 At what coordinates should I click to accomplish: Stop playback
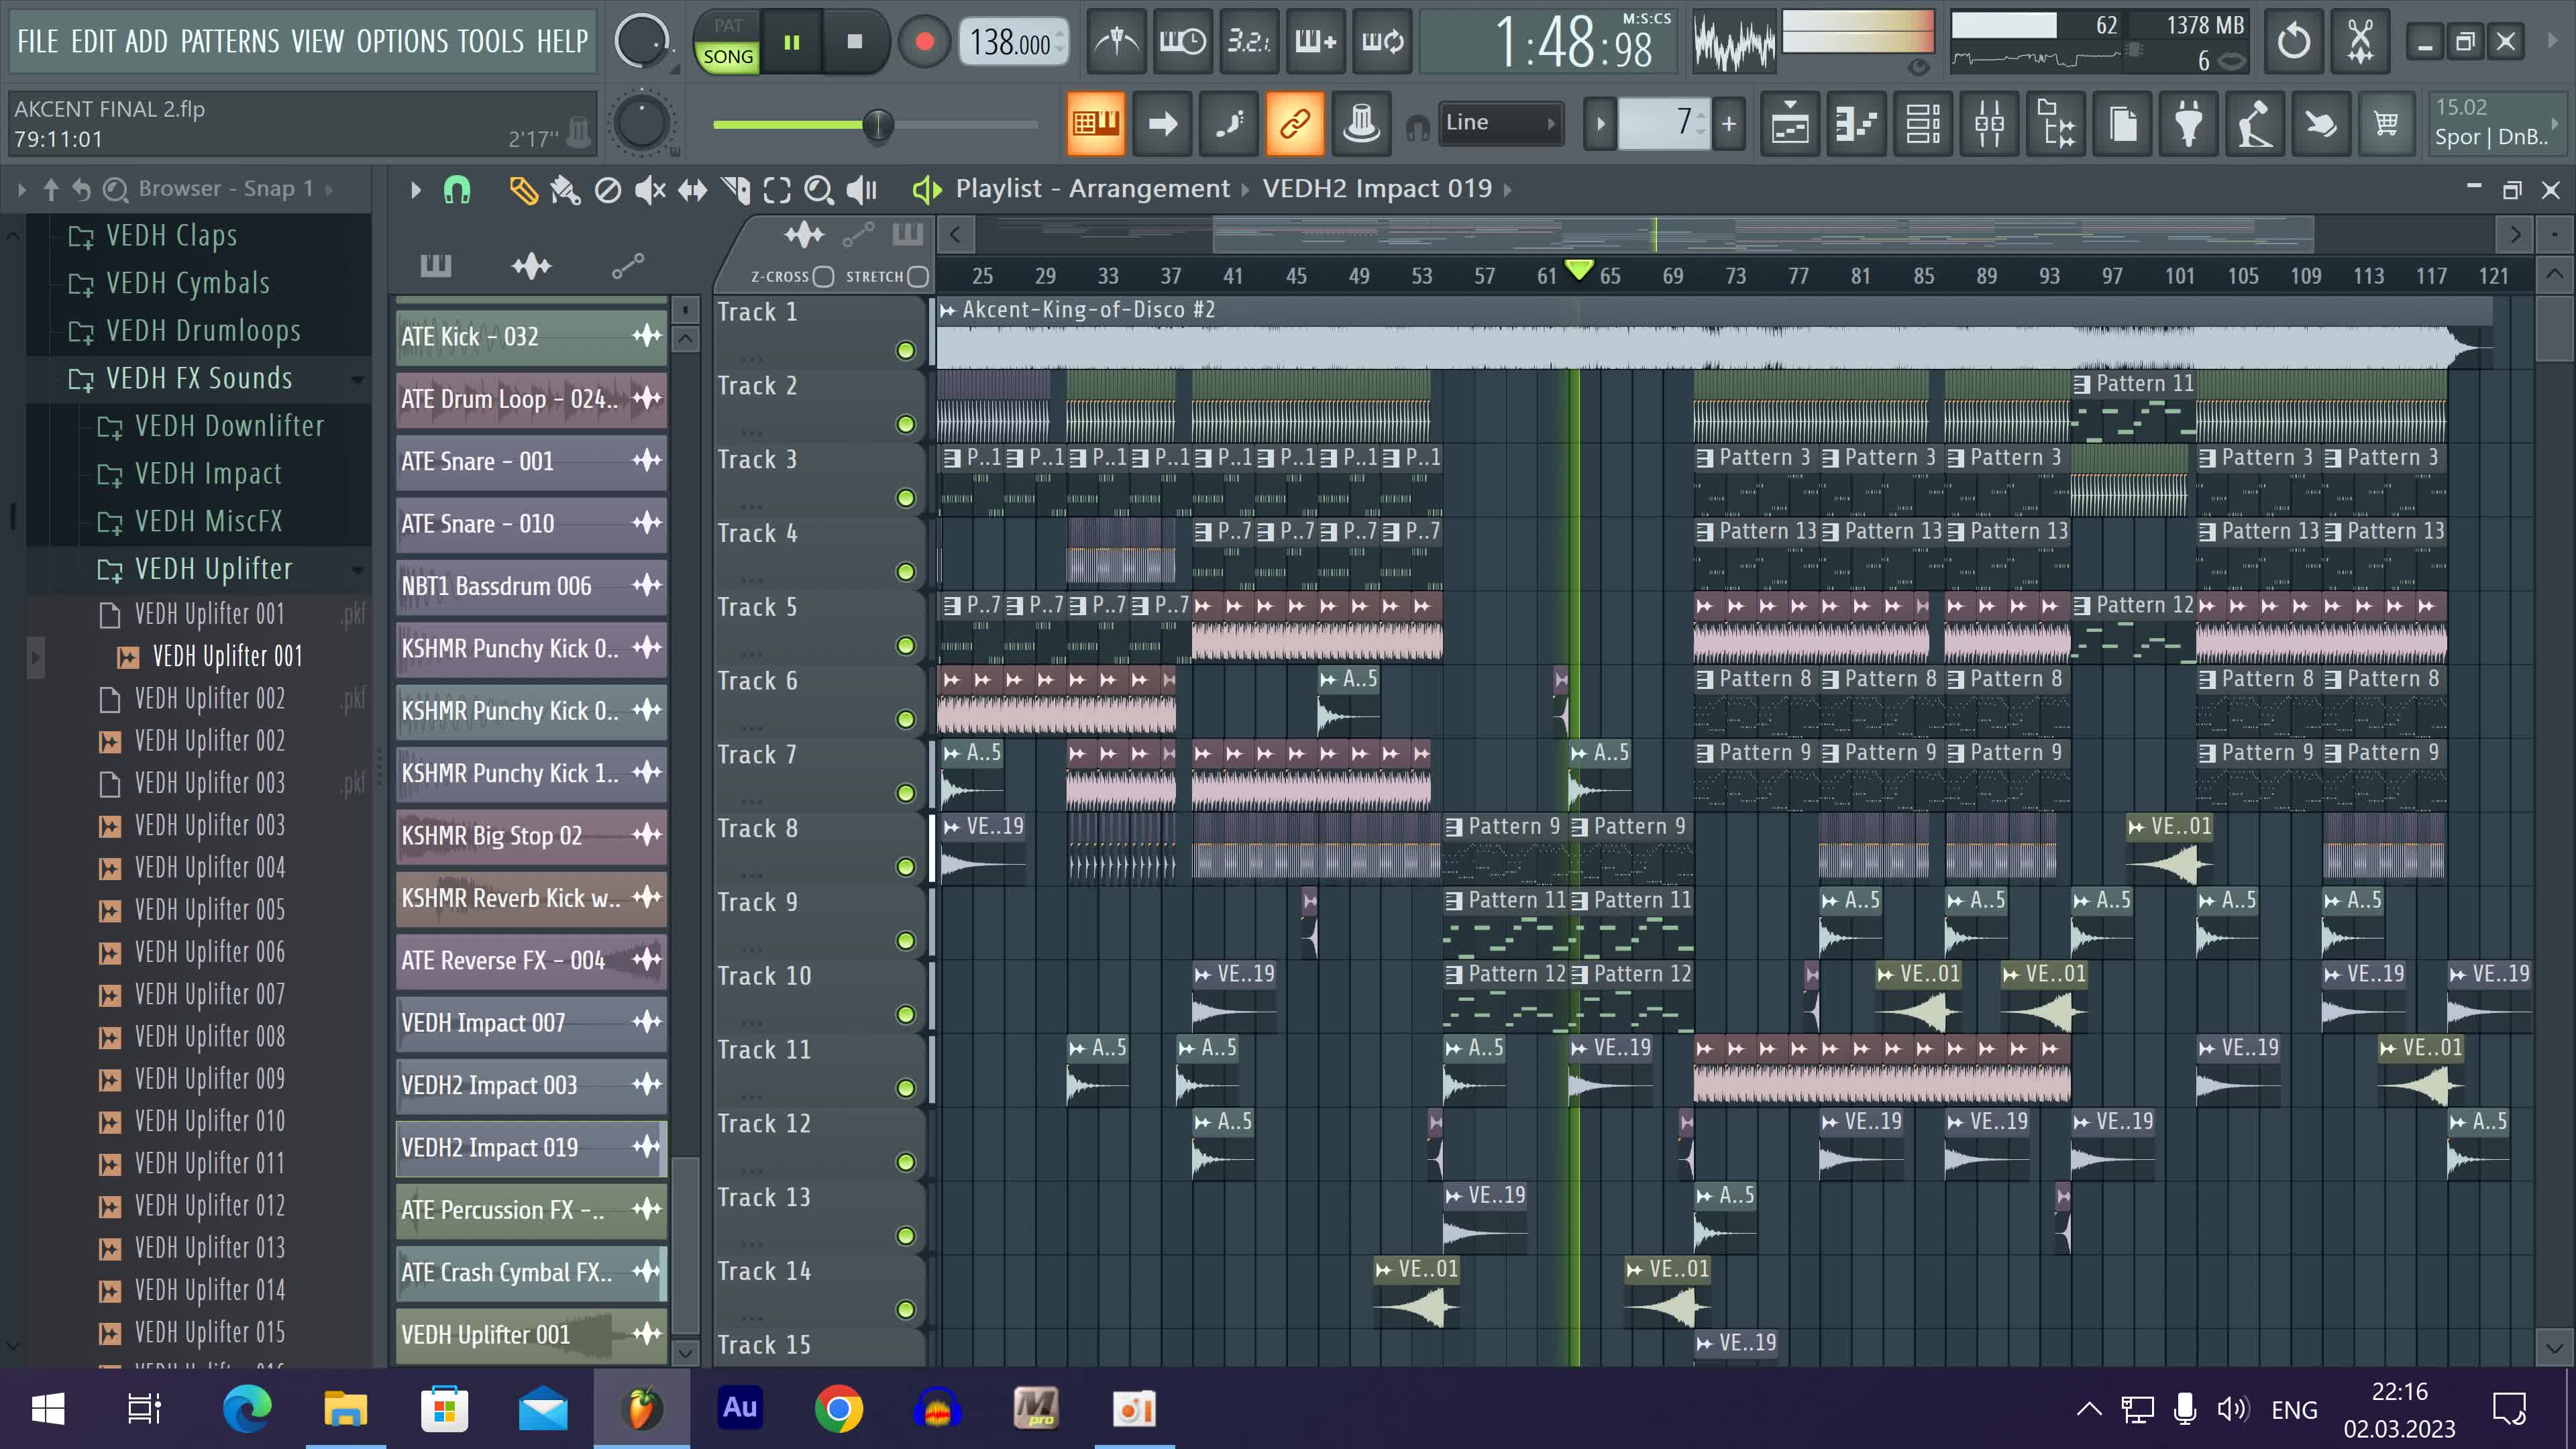[x=855, y=42]
